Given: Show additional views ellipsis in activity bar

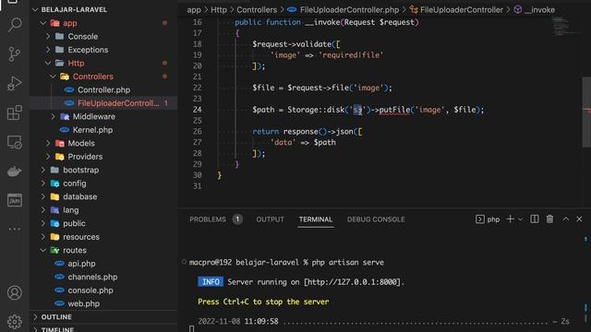Looking at the screenshot, I should tap(15, 229).
